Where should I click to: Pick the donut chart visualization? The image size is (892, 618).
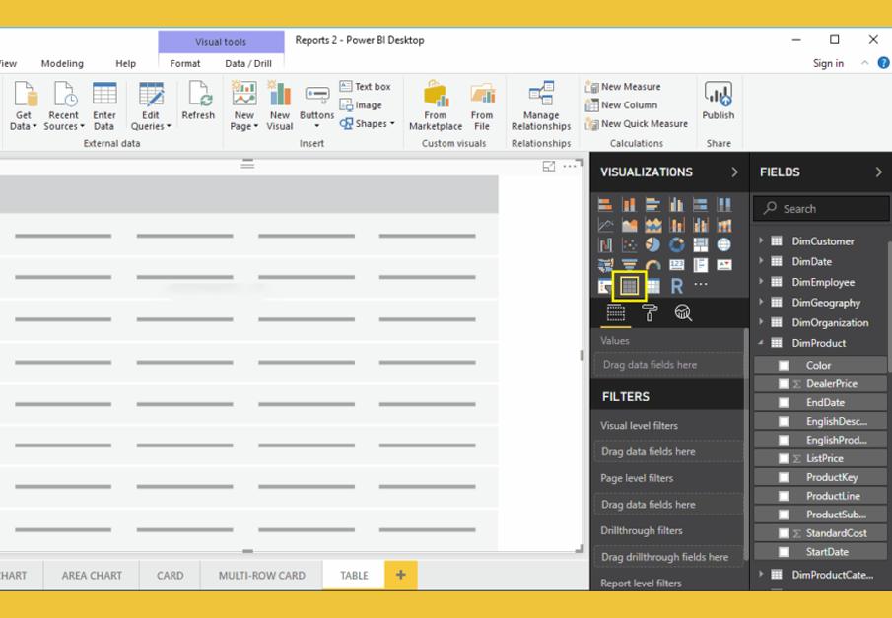[676, 245]
